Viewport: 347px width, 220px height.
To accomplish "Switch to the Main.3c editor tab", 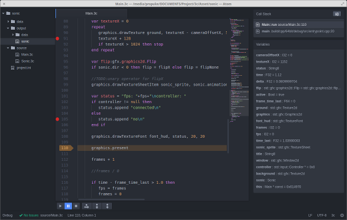I will [x=91, y=14].
